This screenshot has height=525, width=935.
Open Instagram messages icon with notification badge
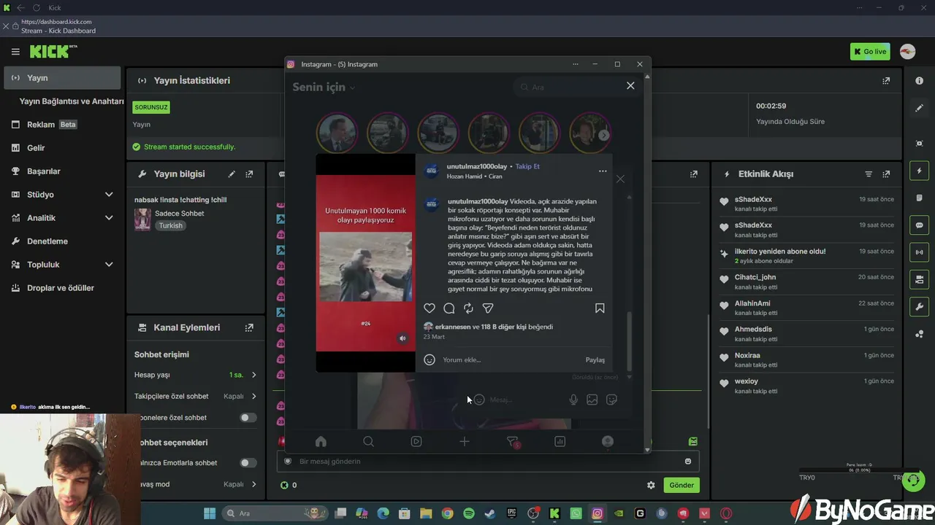pyautogui.click(x=512, y=441)
